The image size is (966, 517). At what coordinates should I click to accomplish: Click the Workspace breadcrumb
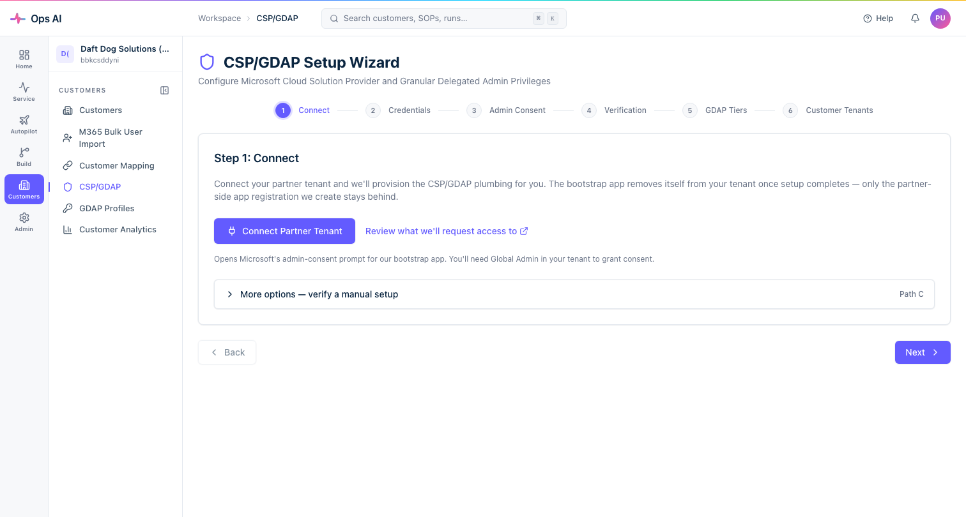(x=219, y=19)
